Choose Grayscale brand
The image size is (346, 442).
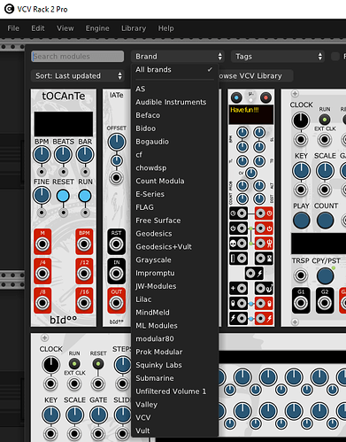click(174, 260)
